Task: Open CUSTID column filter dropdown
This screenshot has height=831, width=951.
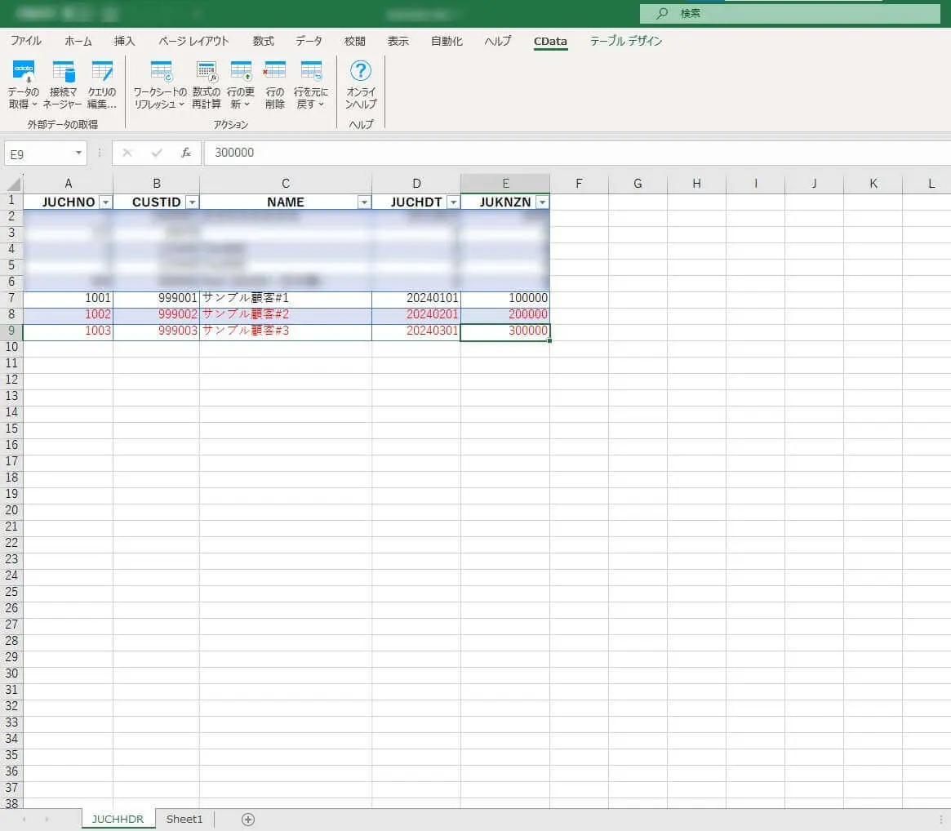Action: pos(193,202)
